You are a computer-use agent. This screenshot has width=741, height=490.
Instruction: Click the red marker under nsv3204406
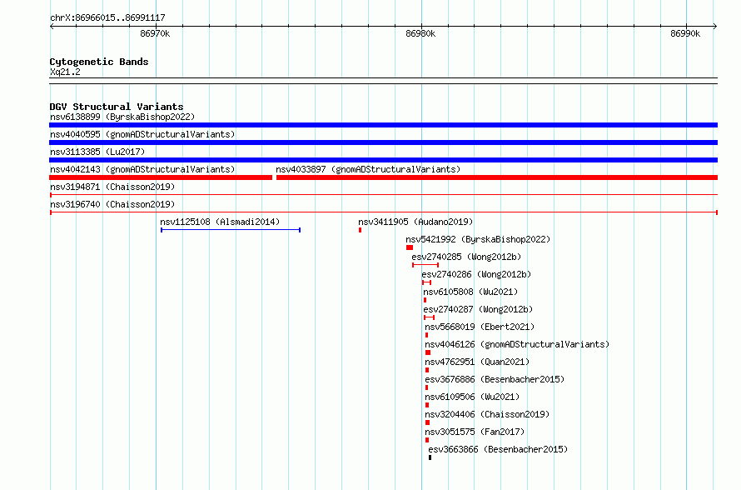point(428,422)
